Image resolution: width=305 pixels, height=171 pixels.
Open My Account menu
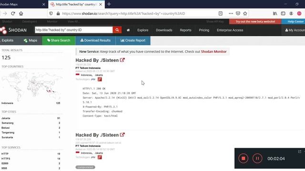pos(295,30)
